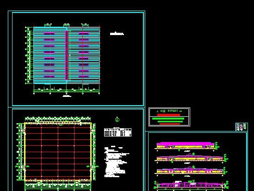The height and width of the screenshot is (191, 254).
Task: Select the top-right magenta skylight panel on the roof plan
Action: (x=84, y=34)
